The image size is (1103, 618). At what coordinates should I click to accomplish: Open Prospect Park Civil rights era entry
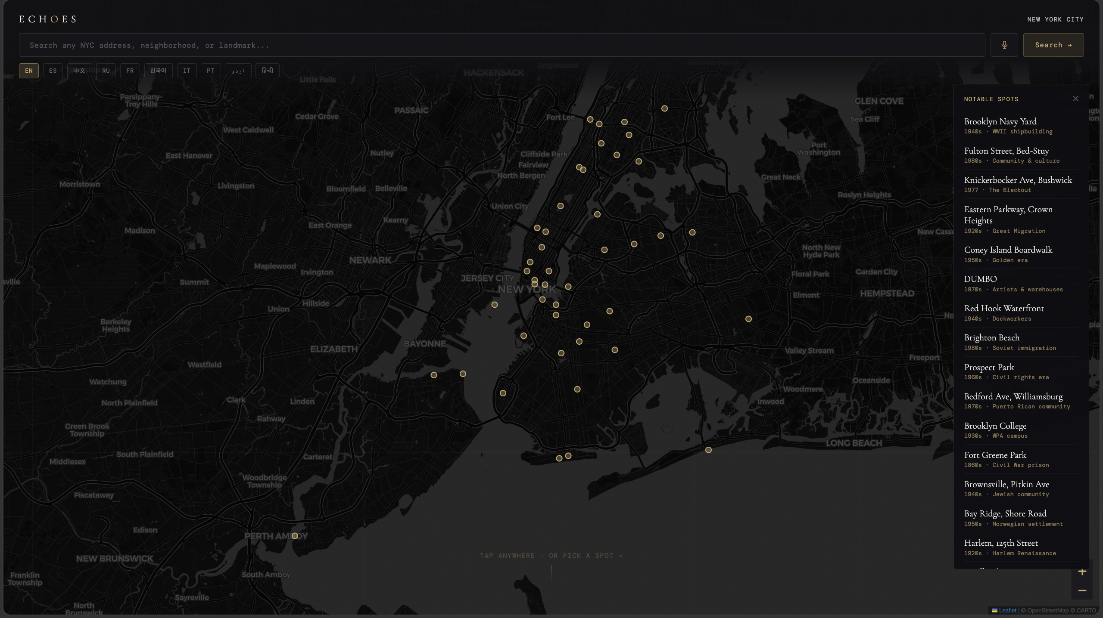(x=989, y=368)
